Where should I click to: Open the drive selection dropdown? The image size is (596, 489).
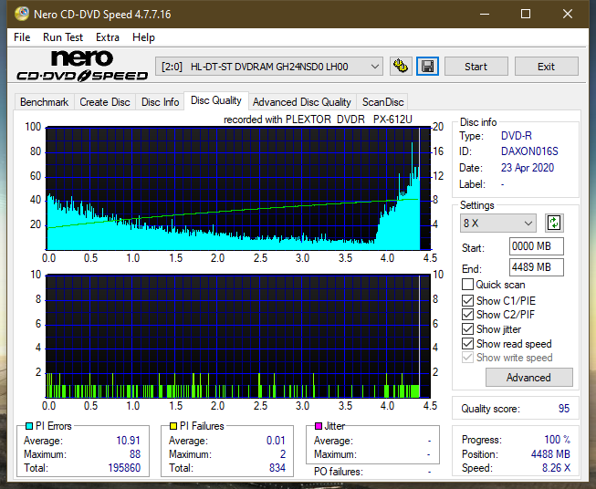pos(269,67)
